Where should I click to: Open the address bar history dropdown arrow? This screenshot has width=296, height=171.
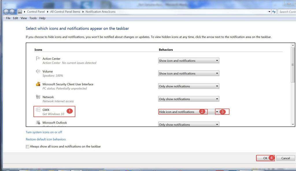(269, 12)
